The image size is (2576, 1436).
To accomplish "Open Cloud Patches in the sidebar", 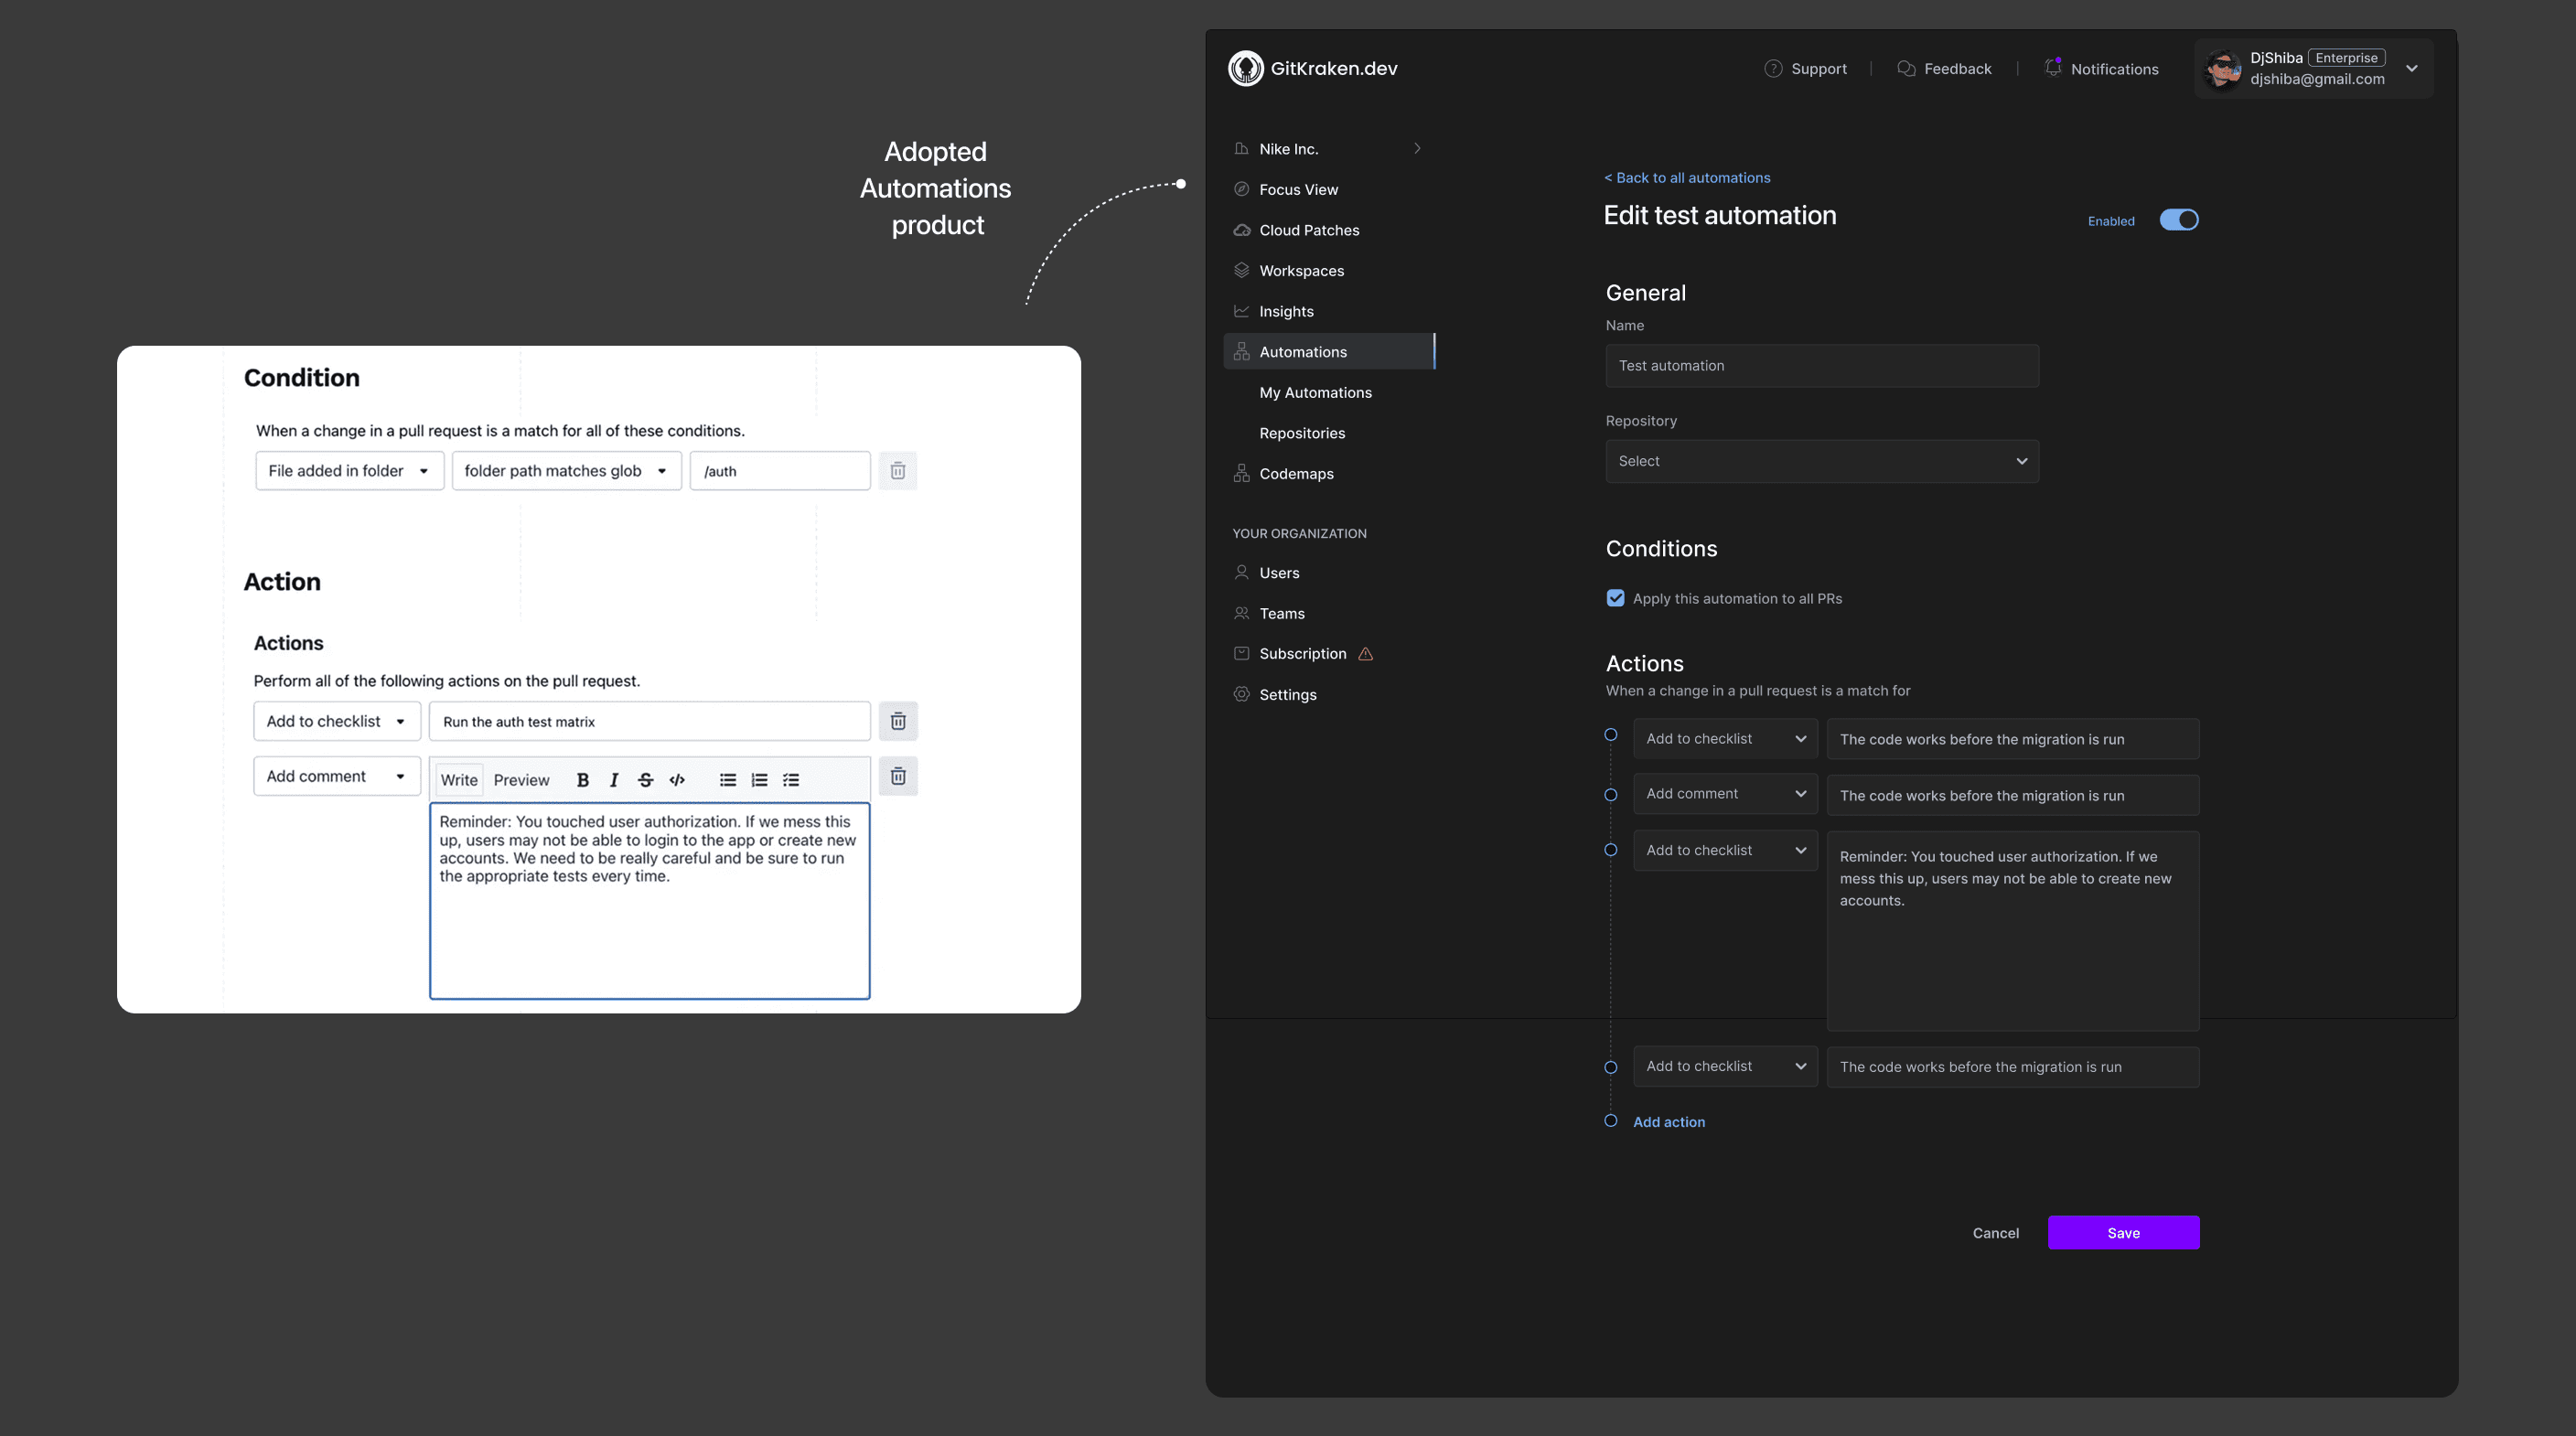I will click(1308, 230).
